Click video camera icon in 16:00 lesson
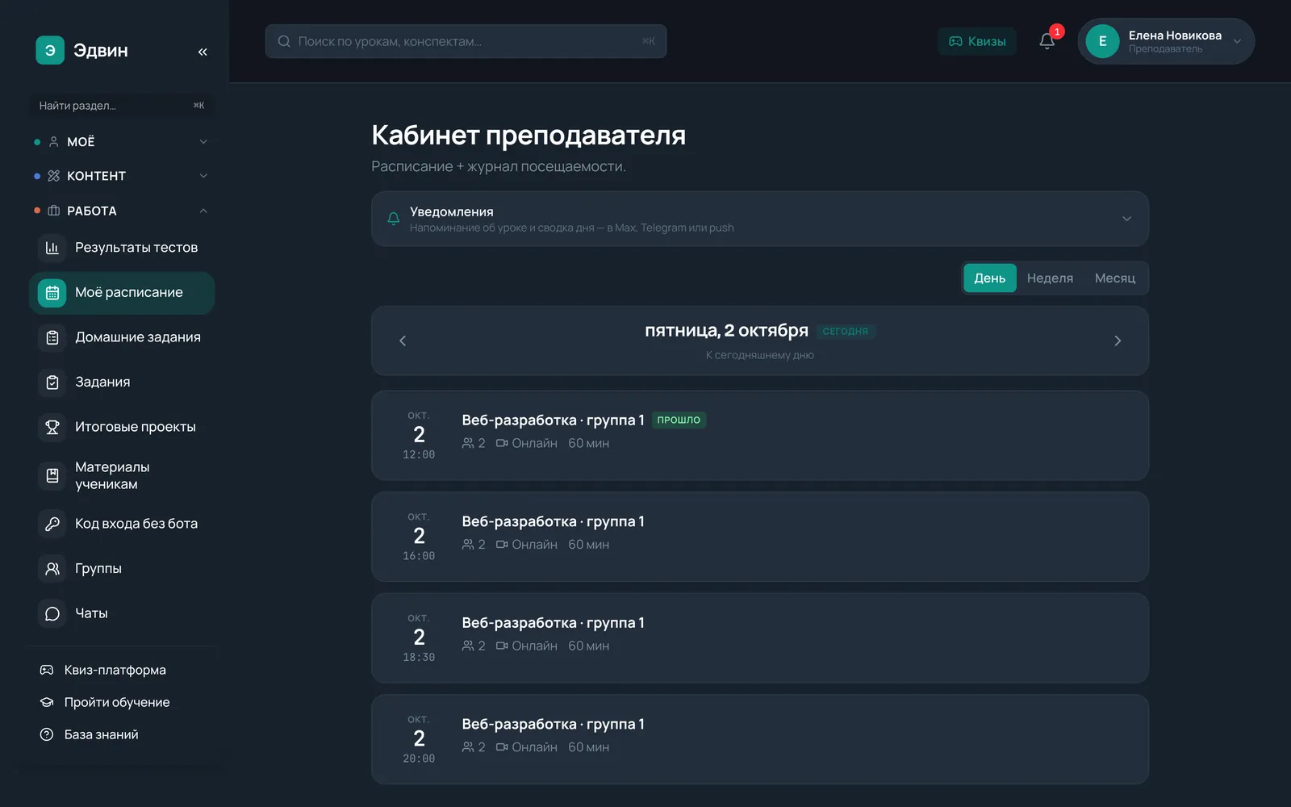The height and width of the screenshot is (807, 1291). click(502, 545)
